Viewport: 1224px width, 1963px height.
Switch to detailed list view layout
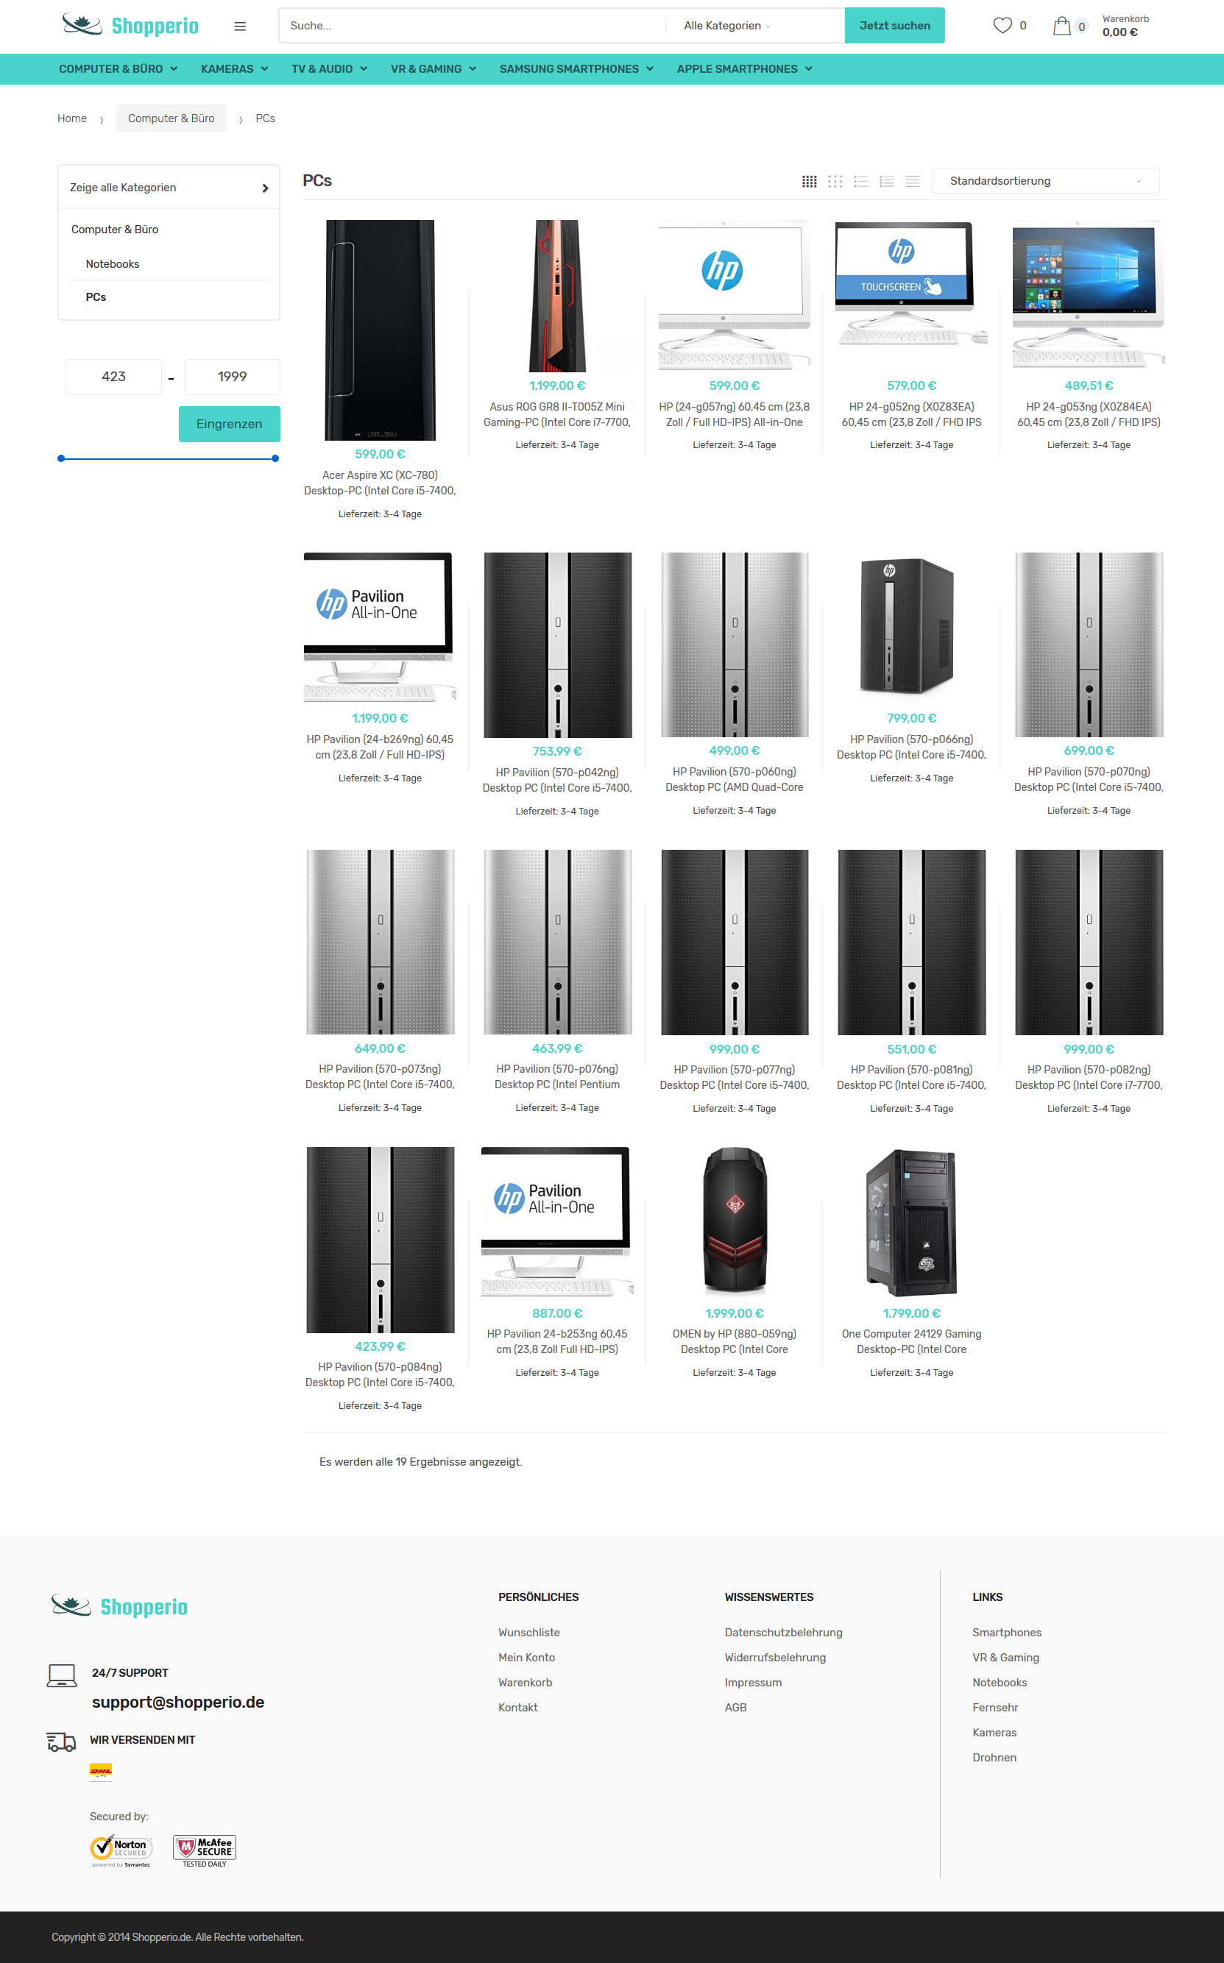click(x=886, y=181)
